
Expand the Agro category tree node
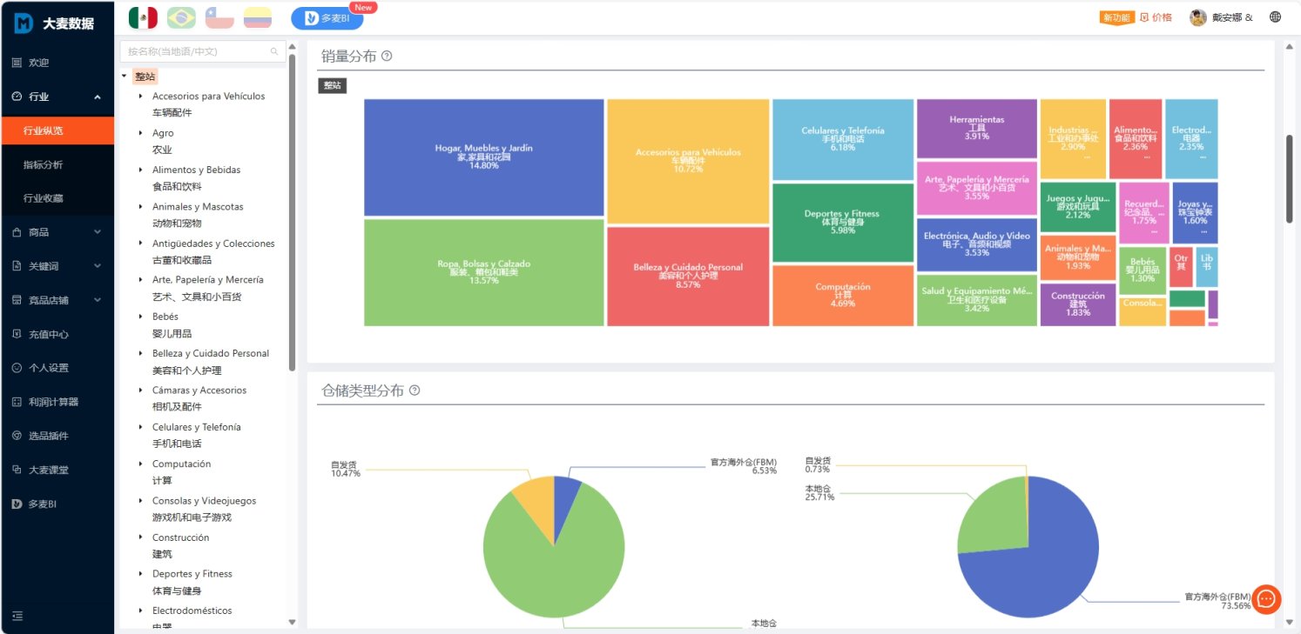141,133
